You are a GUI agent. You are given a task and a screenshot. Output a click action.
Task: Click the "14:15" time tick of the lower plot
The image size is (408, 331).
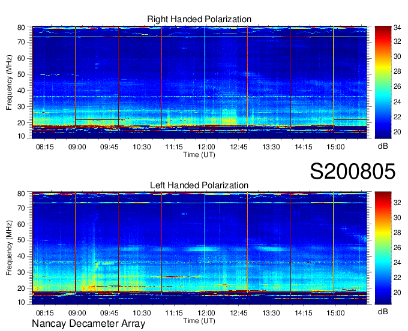[304, 313]
